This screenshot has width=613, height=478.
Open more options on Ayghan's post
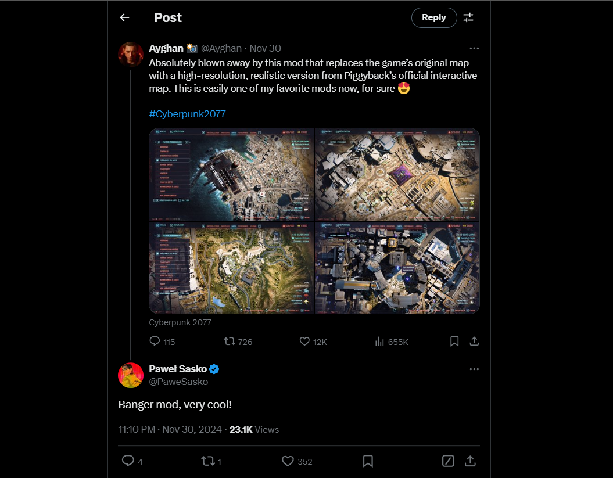point(474,49)
